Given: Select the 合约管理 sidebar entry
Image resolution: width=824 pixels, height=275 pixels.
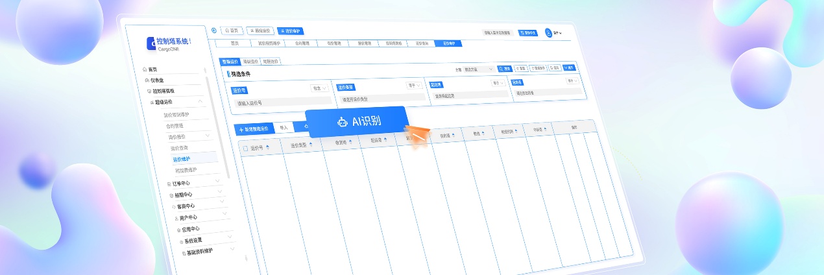Looking at the screenshot, I should click(175, 125).
